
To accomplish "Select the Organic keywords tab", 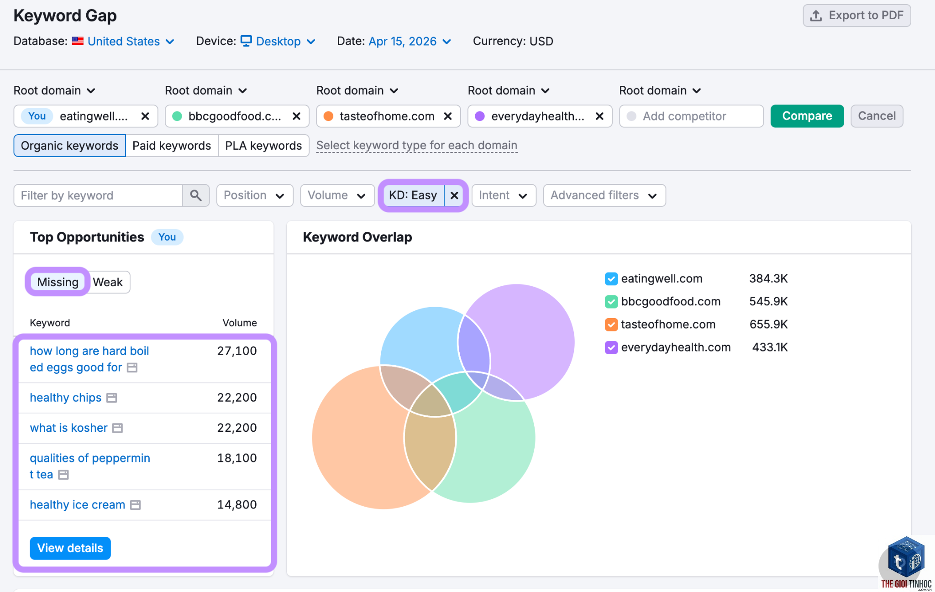I will click(x=69, y=146).
